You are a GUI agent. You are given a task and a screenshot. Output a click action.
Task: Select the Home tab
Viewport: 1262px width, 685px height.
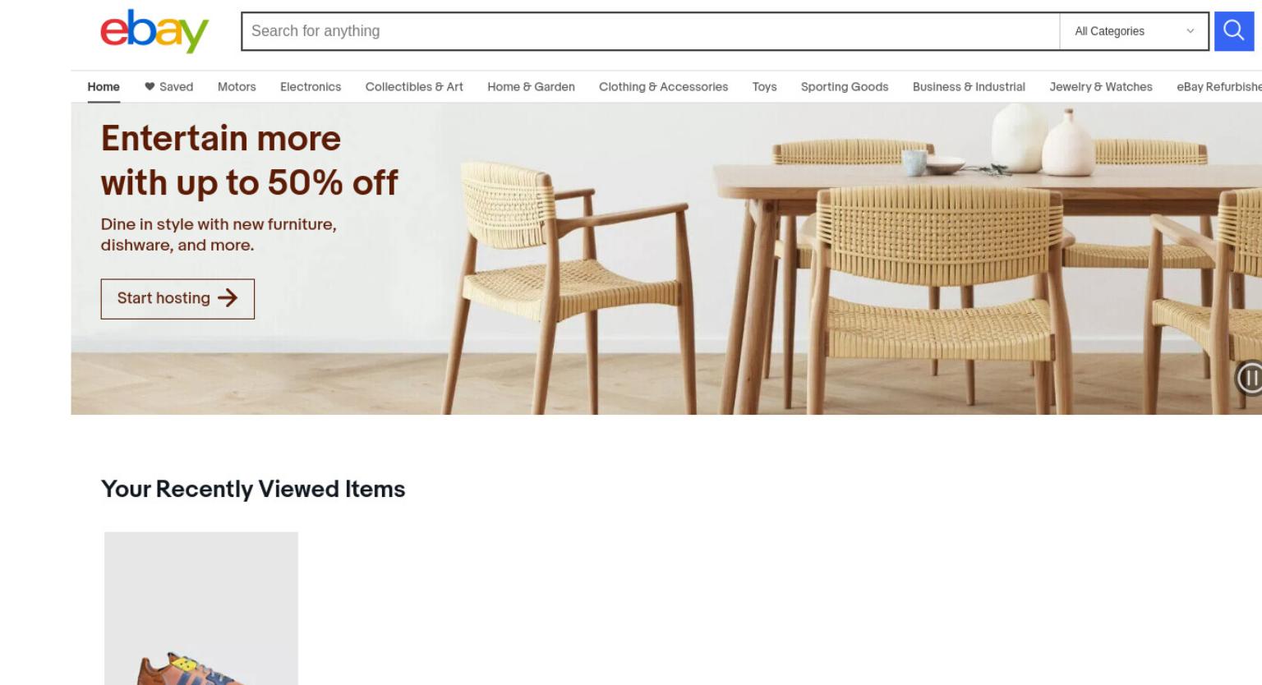click(x=104, y=87)
